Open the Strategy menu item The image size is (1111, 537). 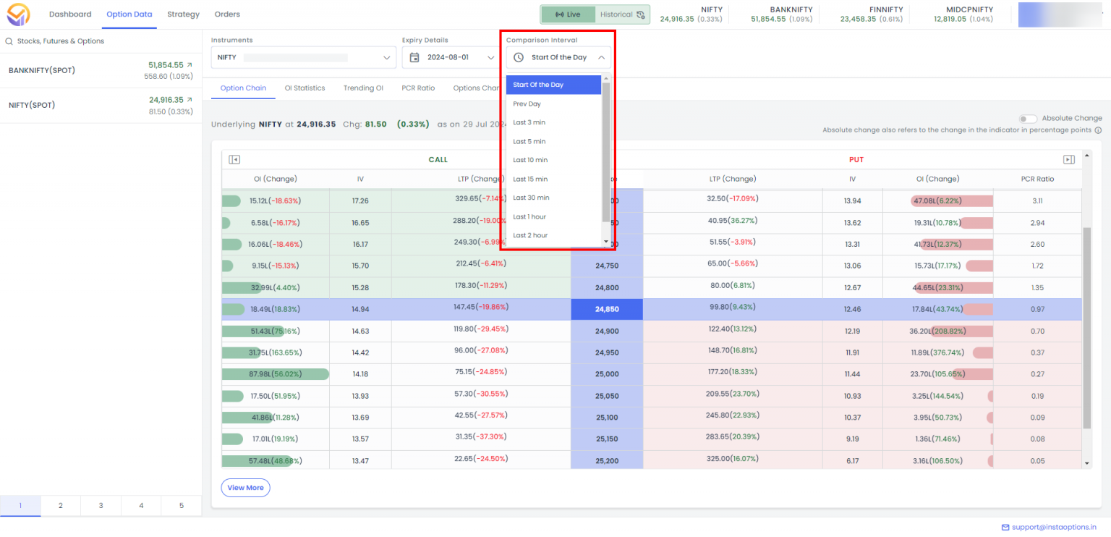(183, 14)
